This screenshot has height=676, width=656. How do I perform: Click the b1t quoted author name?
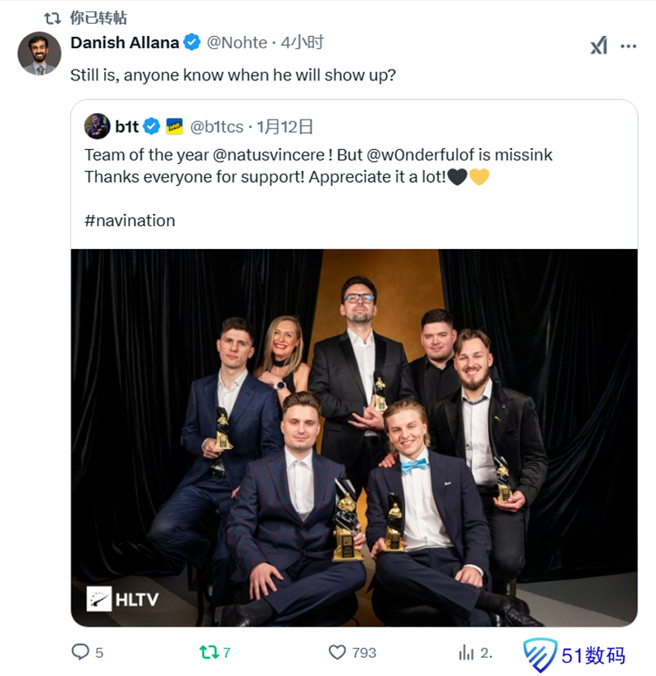coord(127,126)
